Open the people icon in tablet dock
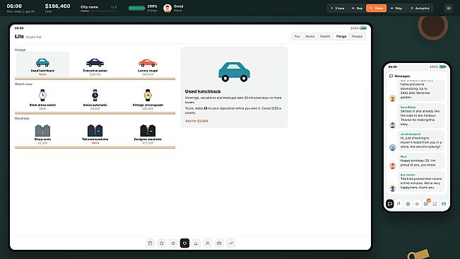The image size is (460, 259). click(208, 243)
